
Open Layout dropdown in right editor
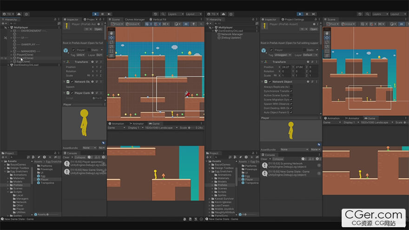point(398,14)
